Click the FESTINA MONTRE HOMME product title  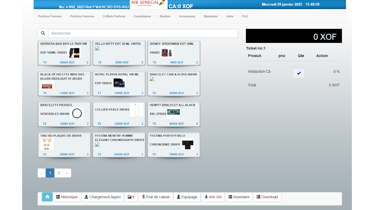click(x=120, y=138)
